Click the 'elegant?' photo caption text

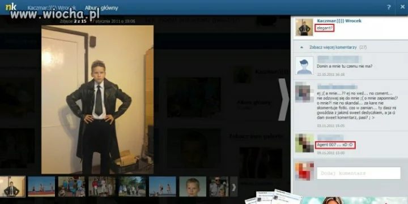[325, 28]
